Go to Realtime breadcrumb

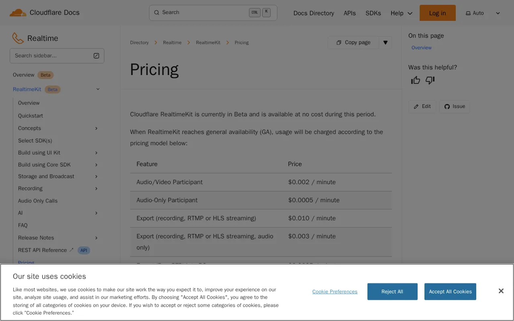(x=172, y=43)
